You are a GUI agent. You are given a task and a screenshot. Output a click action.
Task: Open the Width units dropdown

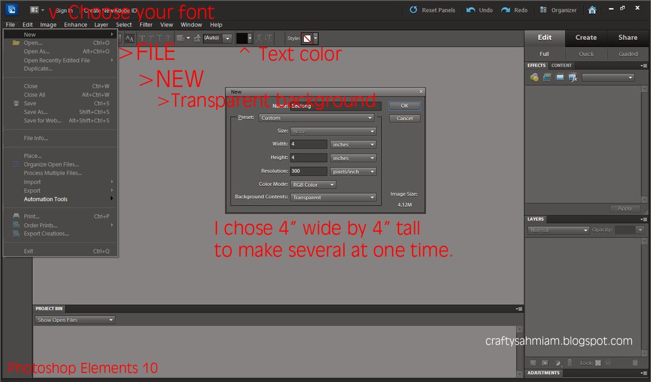(x=353, y=145)
